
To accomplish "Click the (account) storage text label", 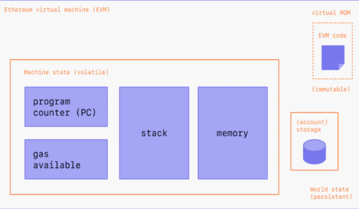I will [x=312, y=126].
